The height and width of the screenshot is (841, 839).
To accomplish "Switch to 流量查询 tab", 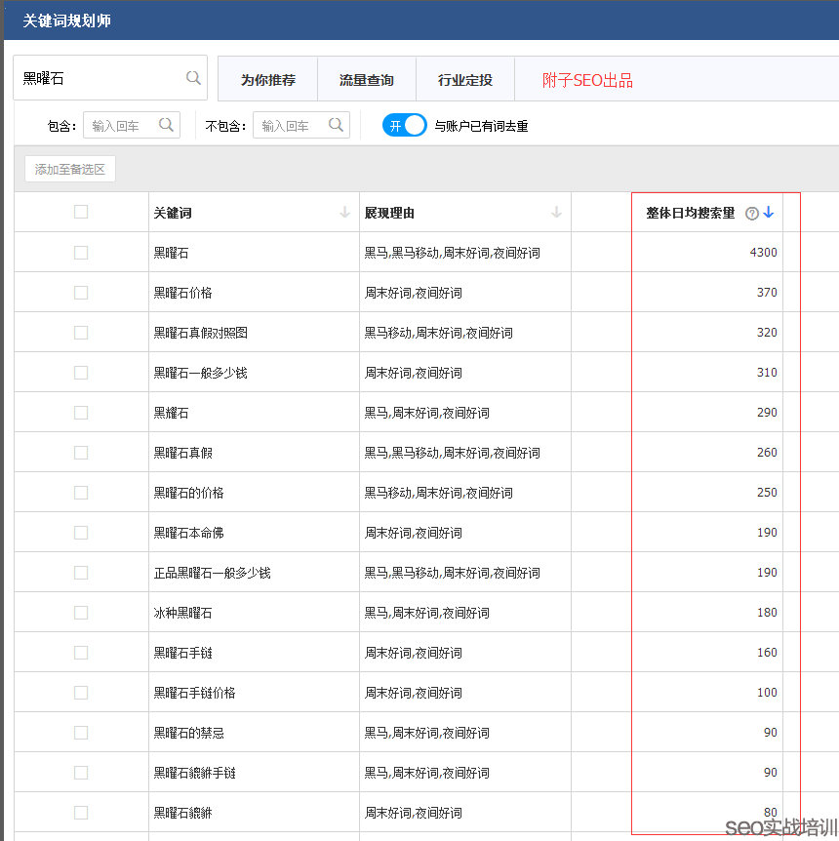I will click(x=367, y=80).
